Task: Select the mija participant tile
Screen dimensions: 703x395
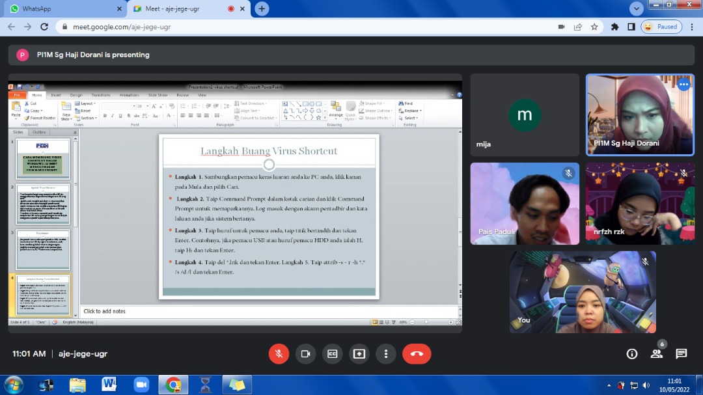Action: (x=524, y=115)
